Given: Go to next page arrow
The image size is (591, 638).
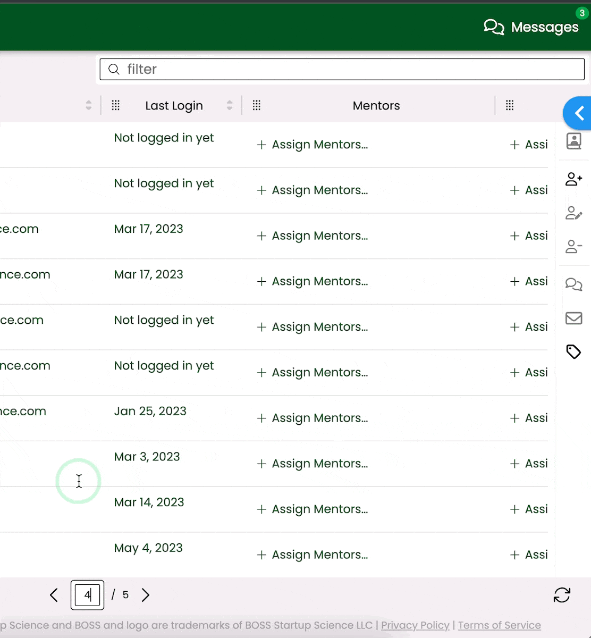Looking at the screenshot, I should (x=146, y=595).
